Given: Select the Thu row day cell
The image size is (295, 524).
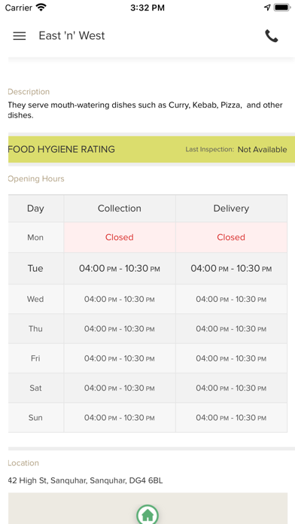Looking at the screenshot, I should (x=36, y=329).
